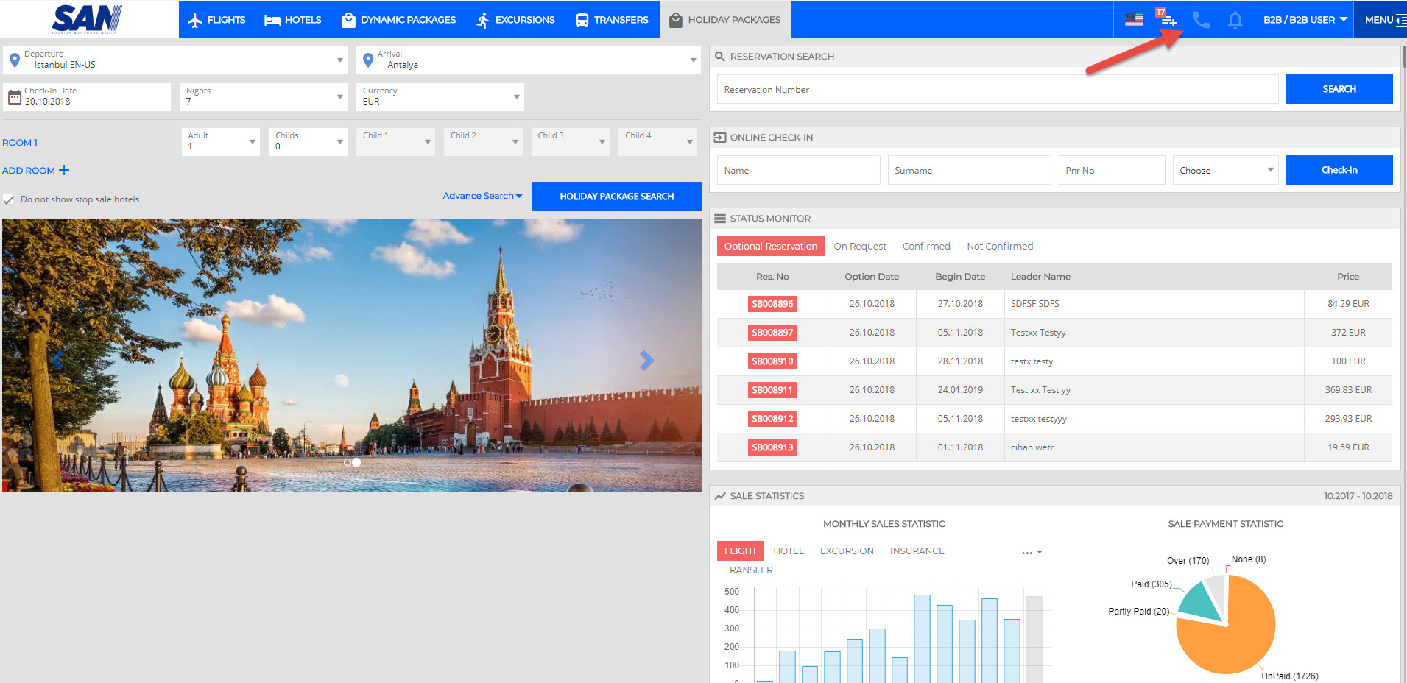Click the Reservation Number input field
The image size is (1407, 683).
coord(997,90)
